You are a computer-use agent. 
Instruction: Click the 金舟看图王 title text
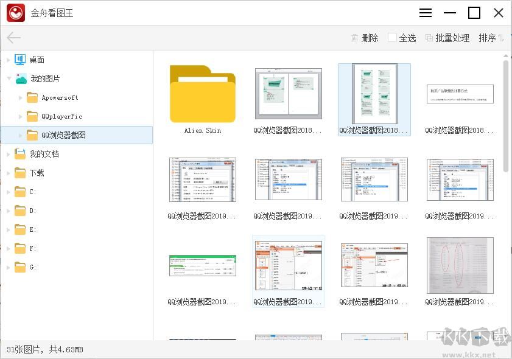point(52,13)
